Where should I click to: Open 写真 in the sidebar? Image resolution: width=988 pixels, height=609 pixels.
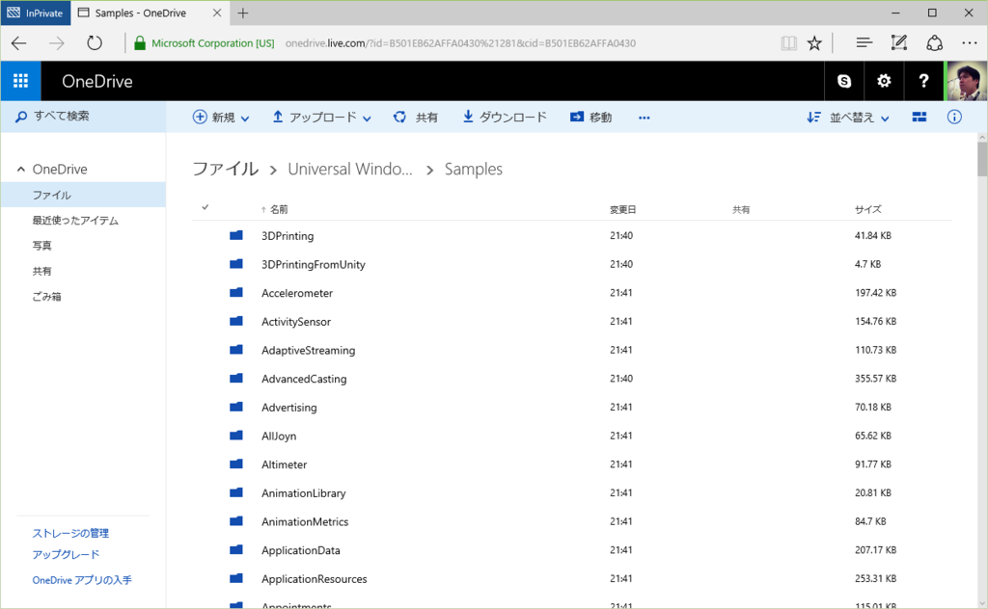42,246
